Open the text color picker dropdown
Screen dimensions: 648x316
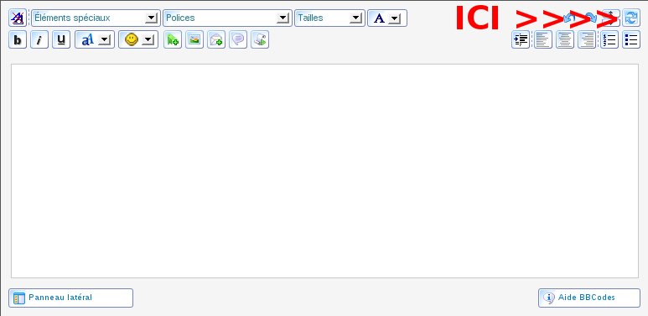[x=387, y=18]
